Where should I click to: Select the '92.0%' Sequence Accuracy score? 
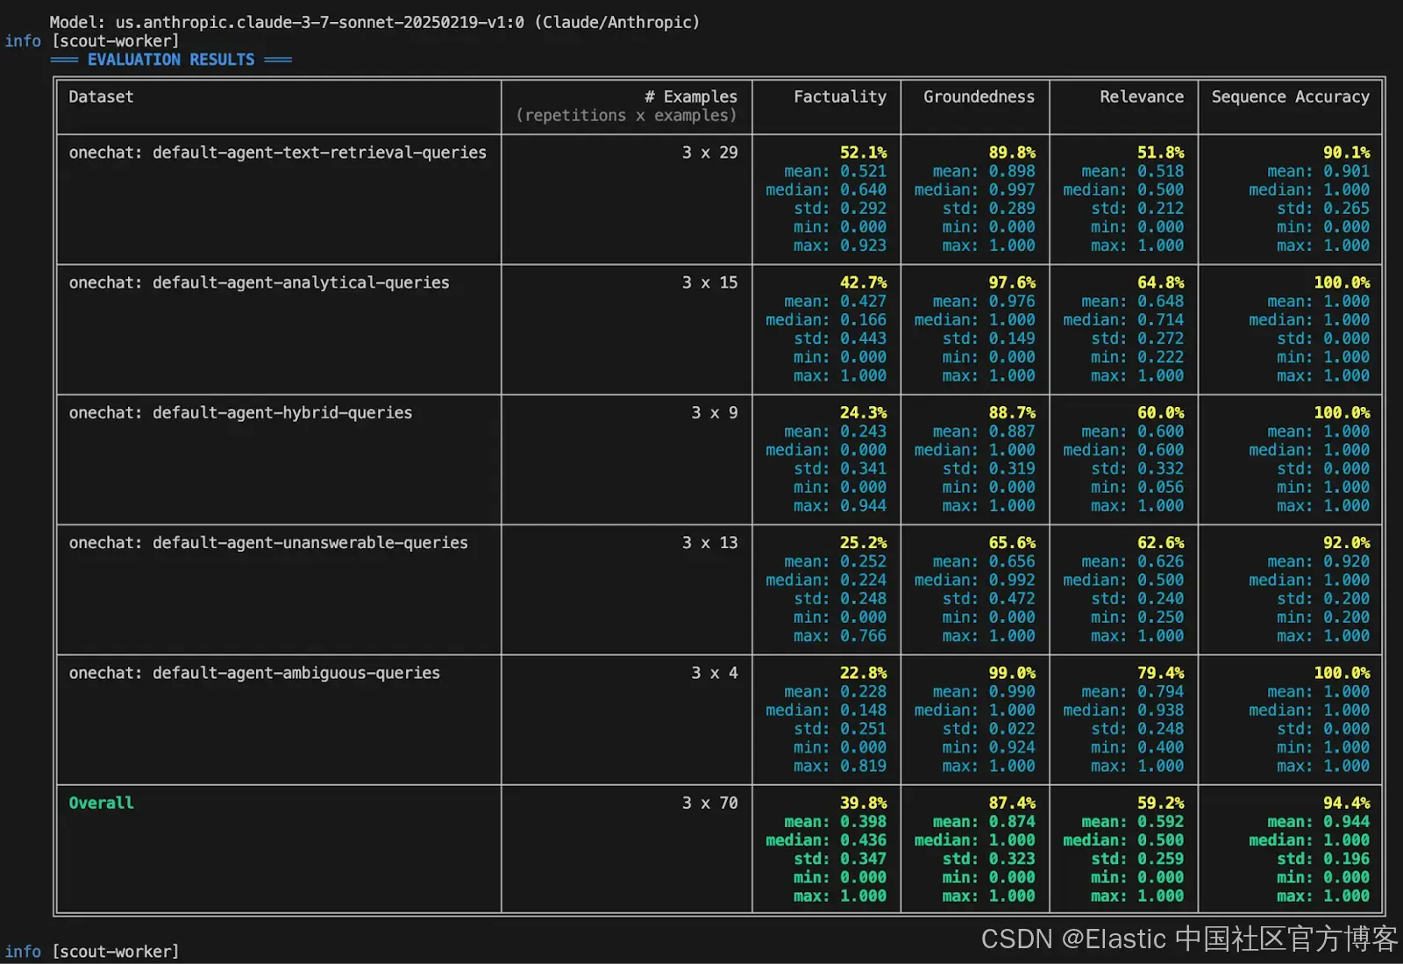coord(1346,543)
